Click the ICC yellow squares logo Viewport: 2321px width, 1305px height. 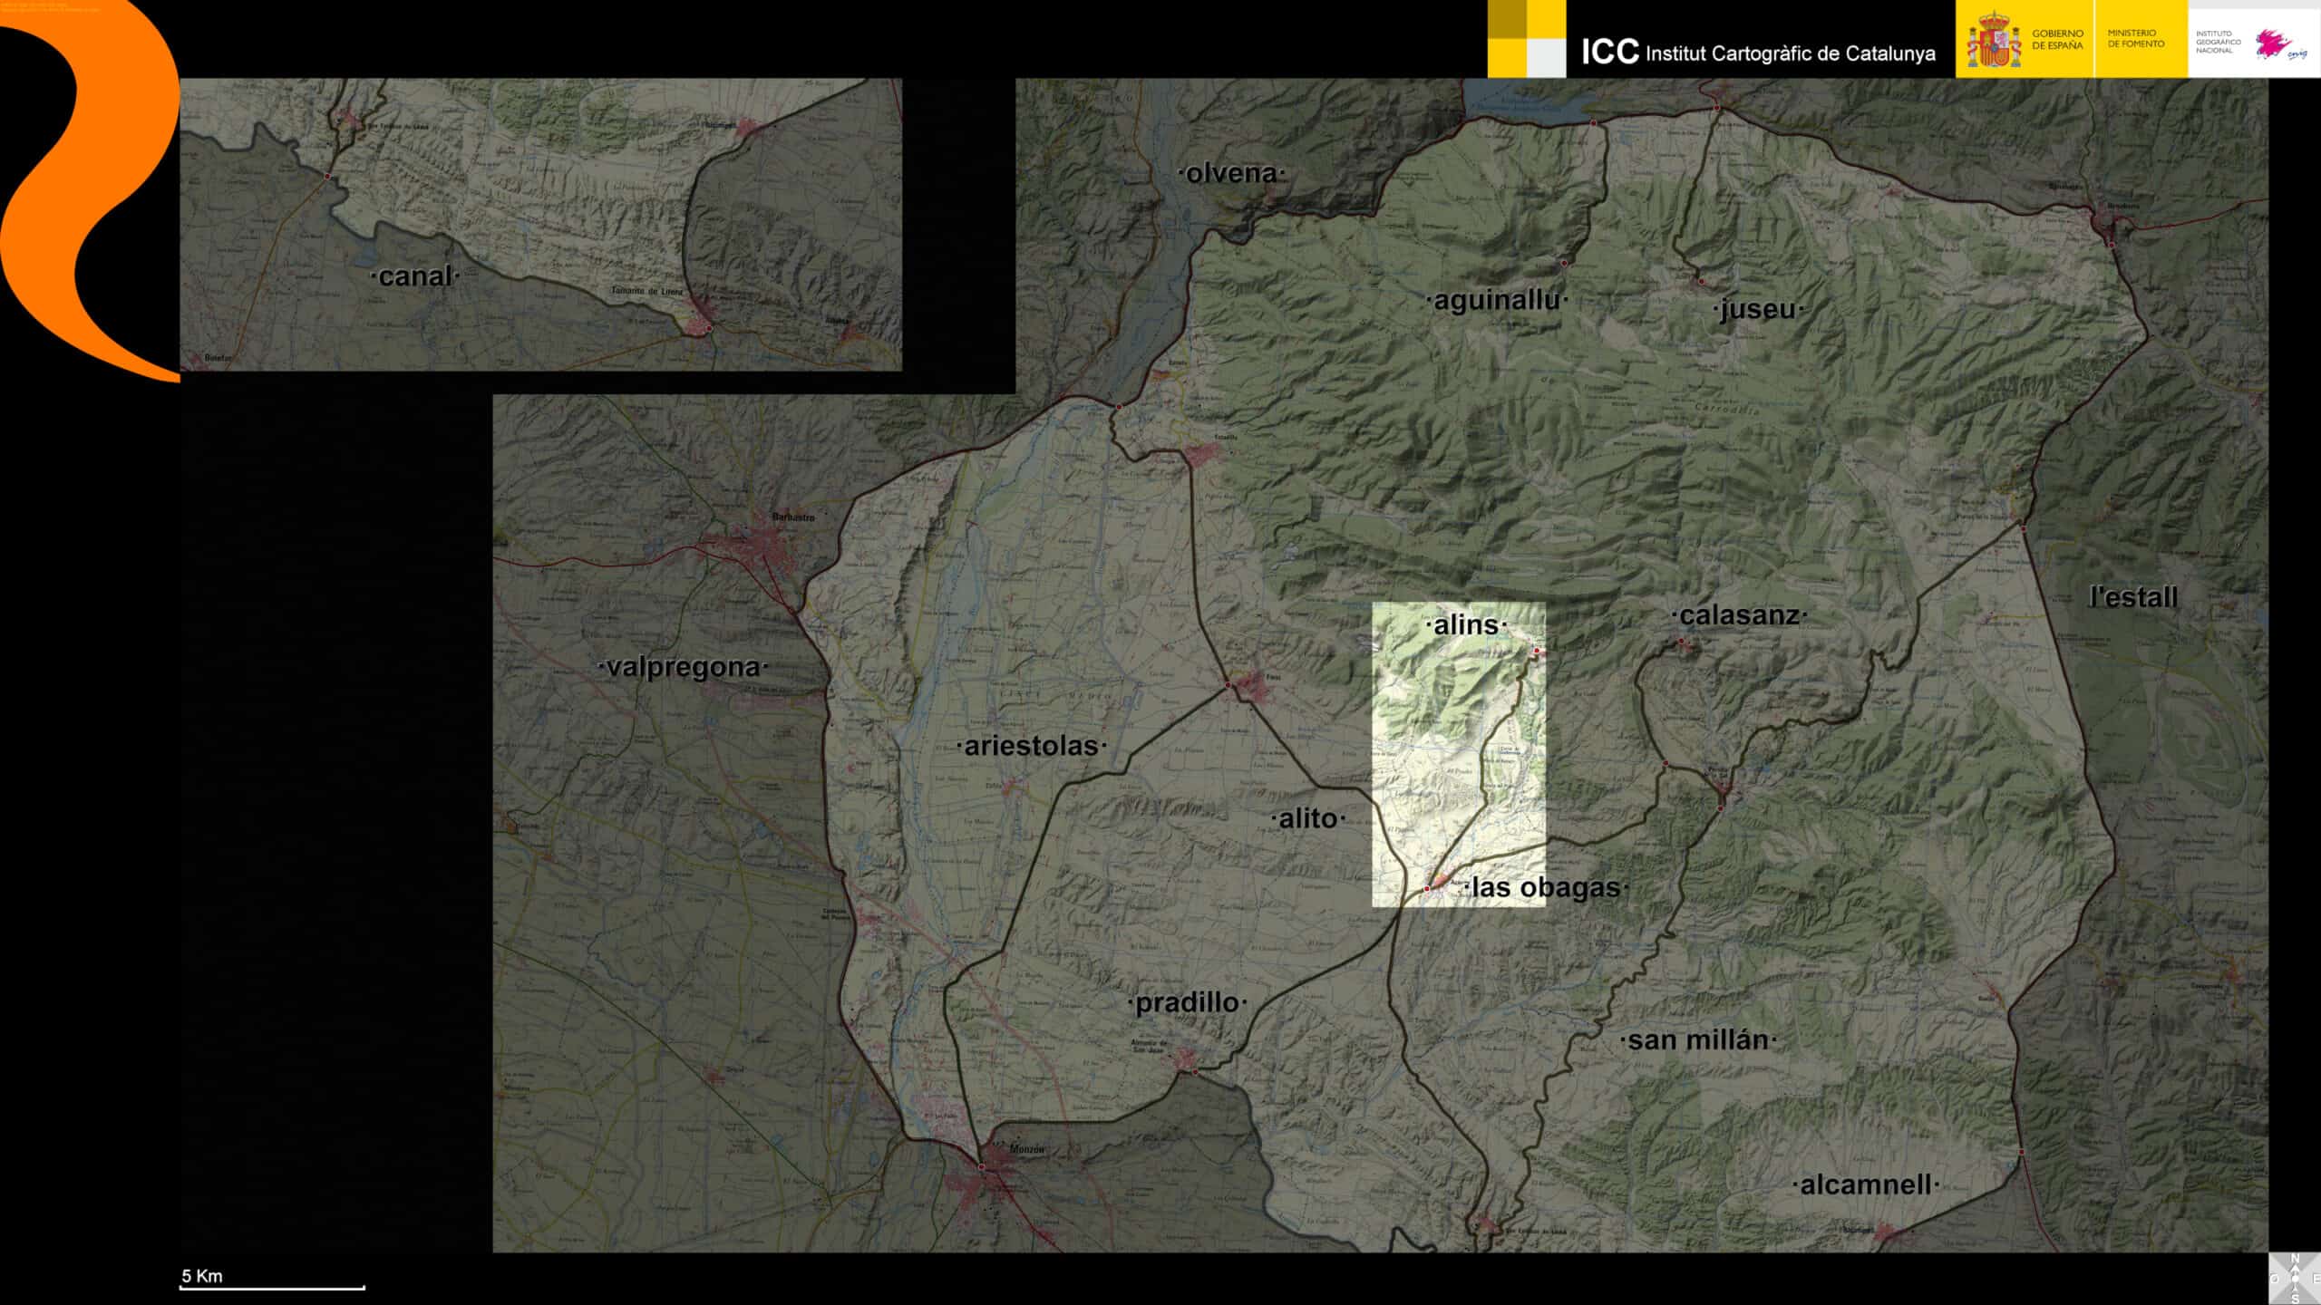pos(1526,39)
